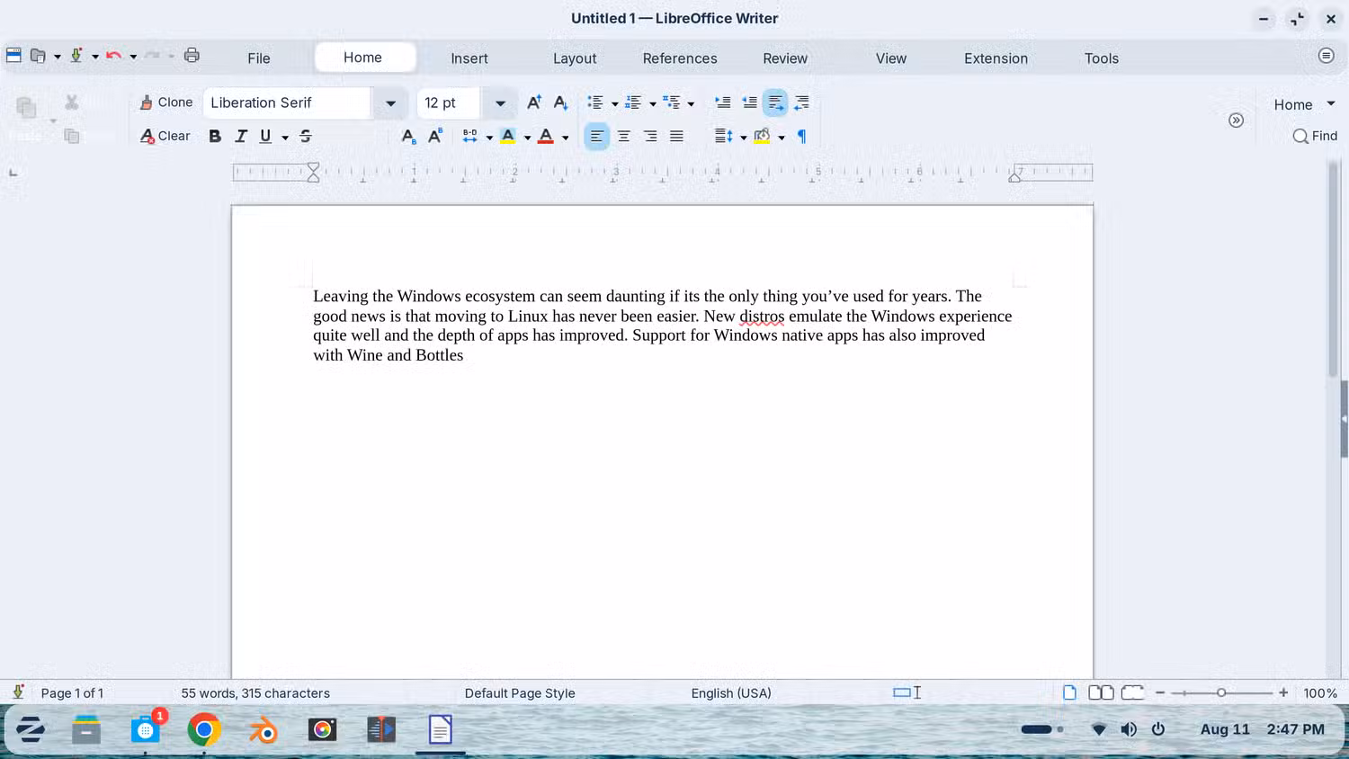This screenshot has width=1349, height=759.
Task: Open the References tab
Action: [680, 58]
